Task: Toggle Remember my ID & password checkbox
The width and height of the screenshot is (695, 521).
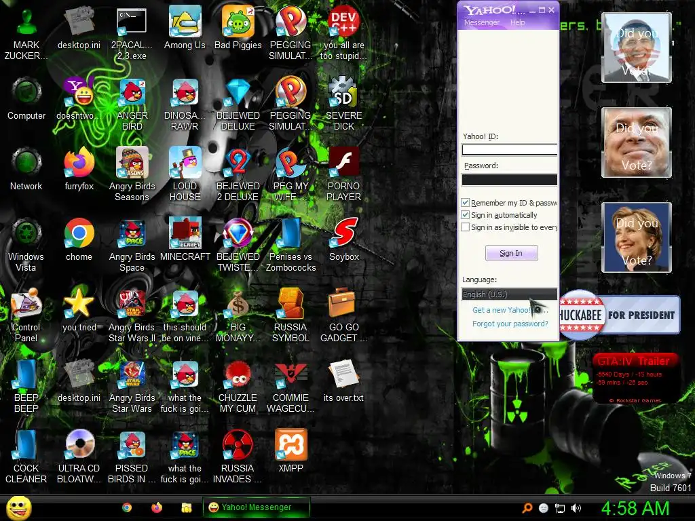Action: click(x=466, y=202)
